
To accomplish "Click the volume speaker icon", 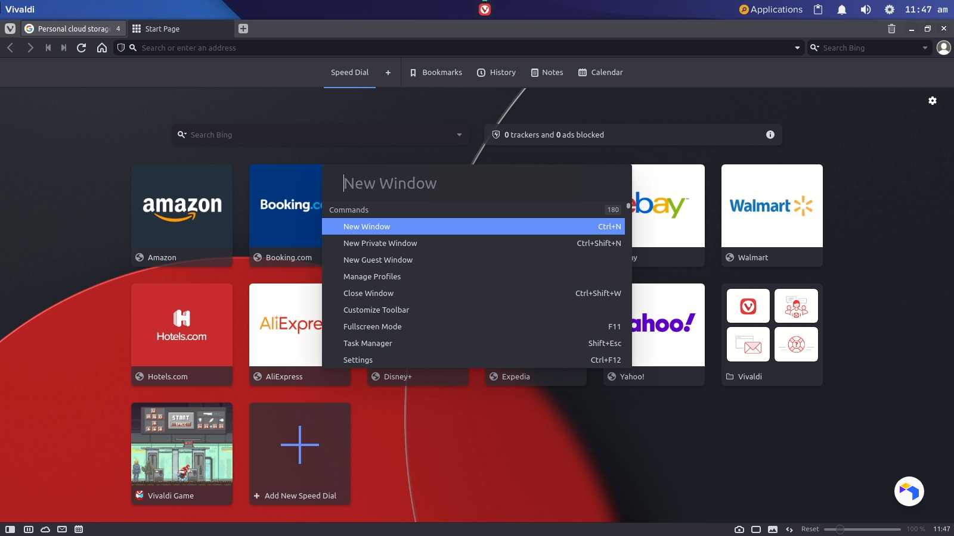I will (x=866, y=10).
